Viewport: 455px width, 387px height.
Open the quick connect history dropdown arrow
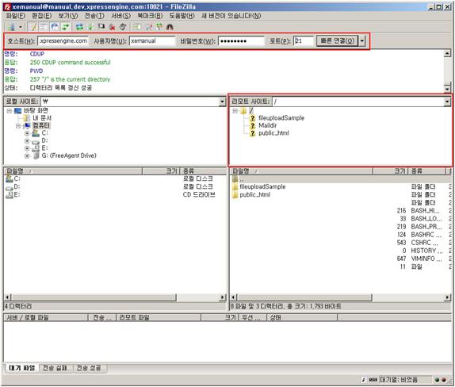click(x=361, y=41)
